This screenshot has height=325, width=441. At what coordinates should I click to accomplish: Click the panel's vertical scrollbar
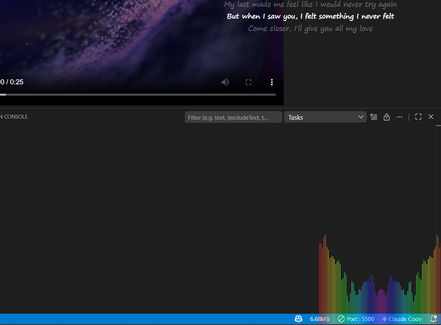click(438, 219)
